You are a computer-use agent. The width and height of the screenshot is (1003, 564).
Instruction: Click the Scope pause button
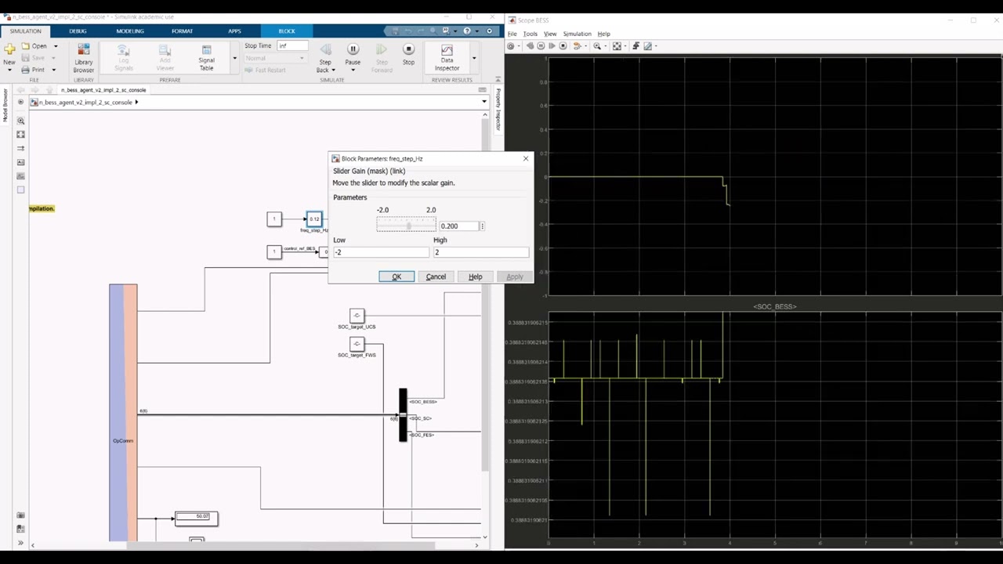pos(541,46)
